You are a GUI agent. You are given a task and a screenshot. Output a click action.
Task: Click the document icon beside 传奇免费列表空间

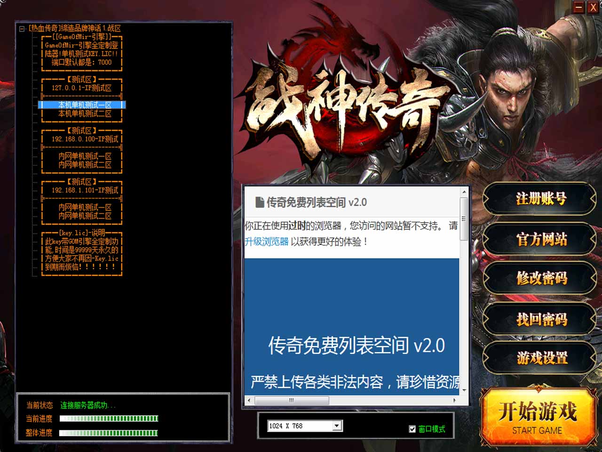coord(259,202)
